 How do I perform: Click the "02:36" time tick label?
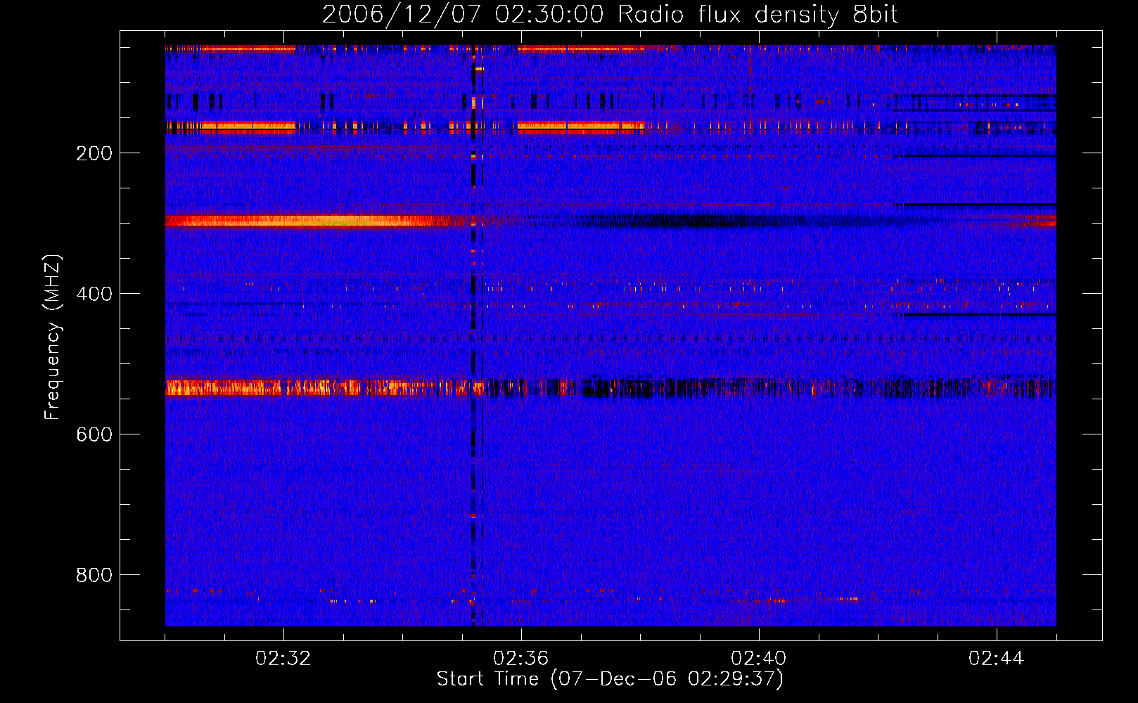[x=520, y=658]
